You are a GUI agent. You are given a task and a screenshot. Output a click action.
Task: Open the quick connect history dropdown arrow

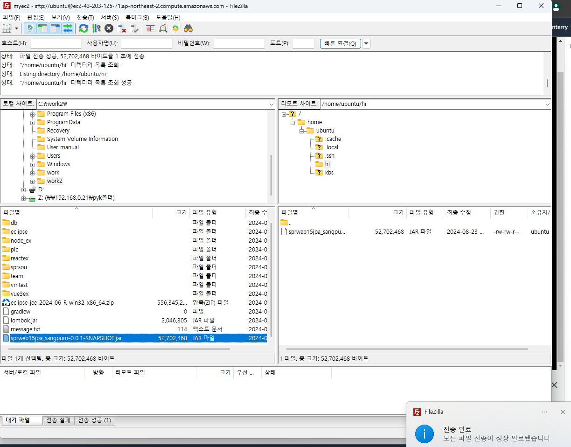pos(366,43)
